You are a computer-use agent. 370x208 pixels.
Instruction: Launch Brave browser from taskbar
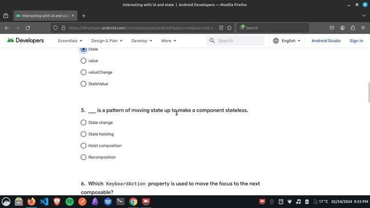pos(57,202)
